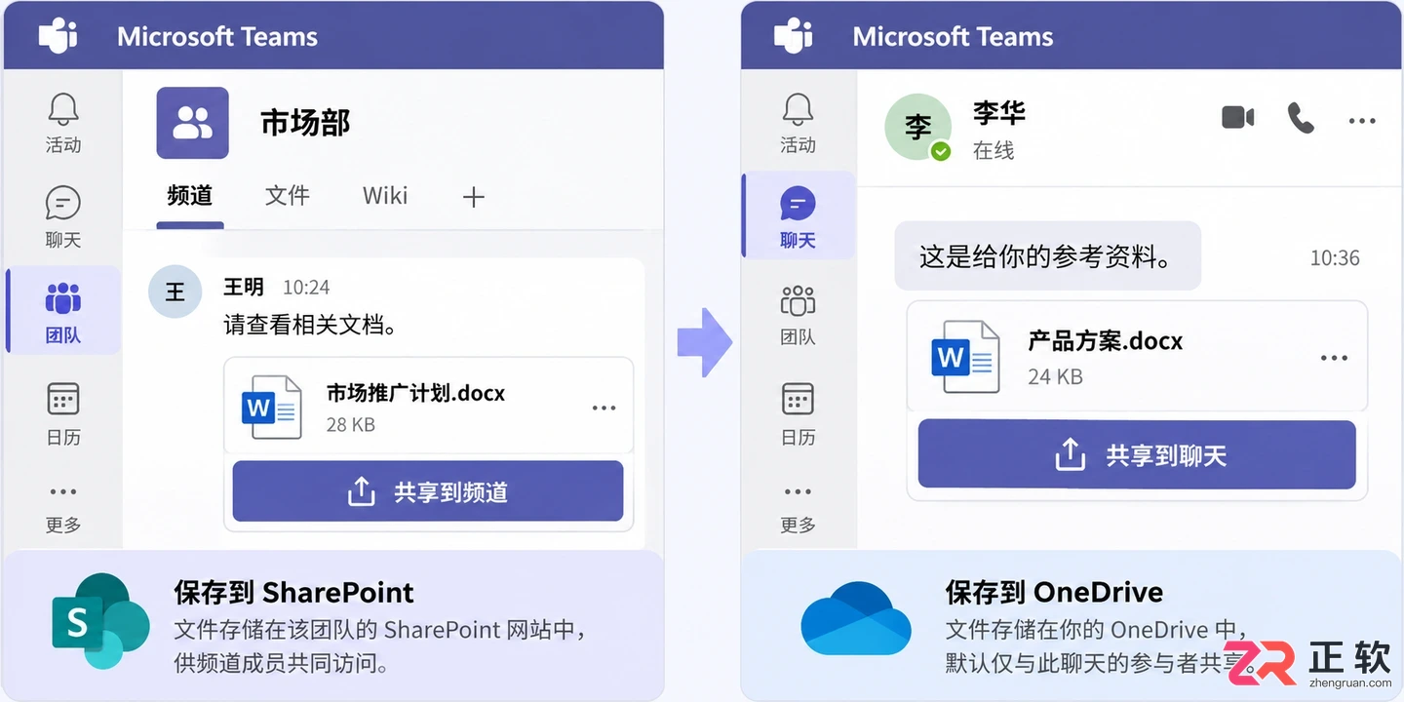
Task: Click the 市场推广计划.docx file name
Action: (x=415, y=393)
